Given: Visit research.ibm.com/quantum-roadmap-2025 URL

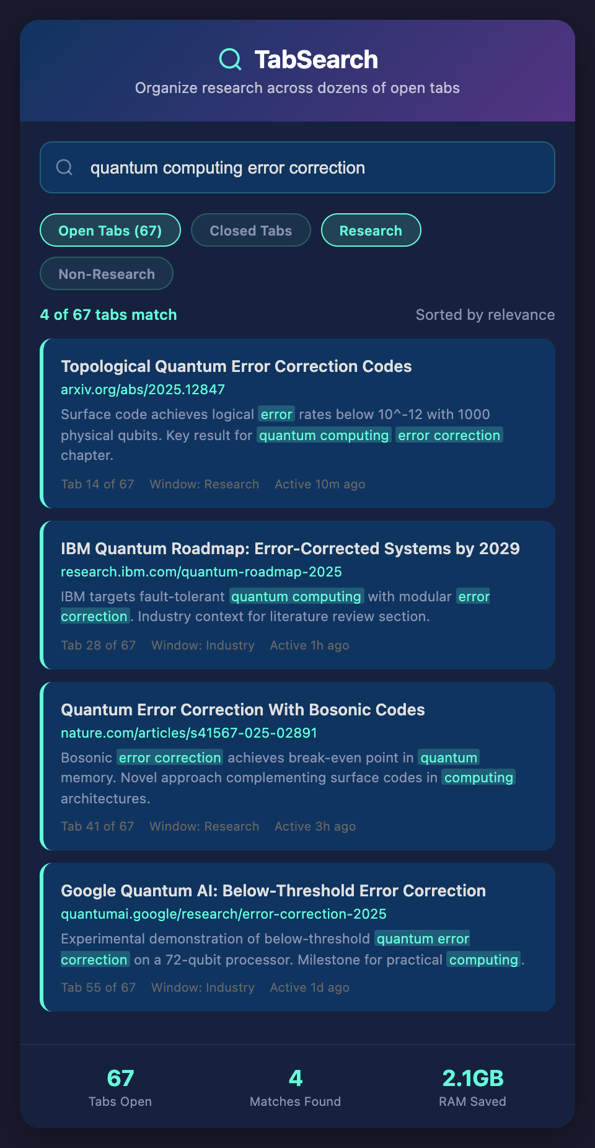Looking at the screenshot, I should click(x=201, y=572).
